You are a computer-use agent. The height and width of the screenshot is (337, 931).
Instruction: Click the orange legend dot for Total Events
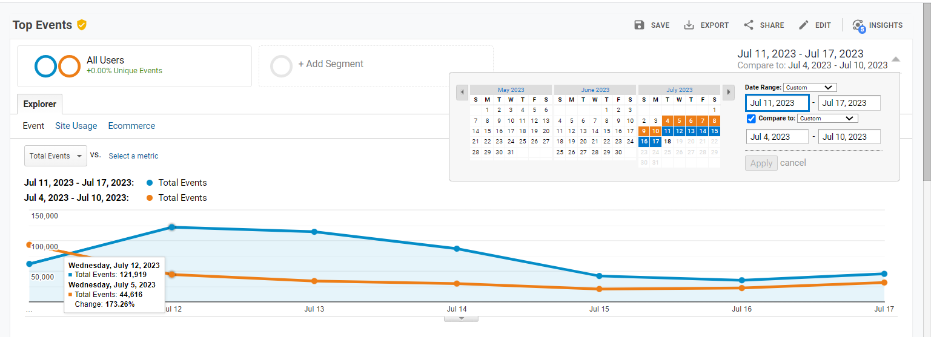(x=149, y=198)
